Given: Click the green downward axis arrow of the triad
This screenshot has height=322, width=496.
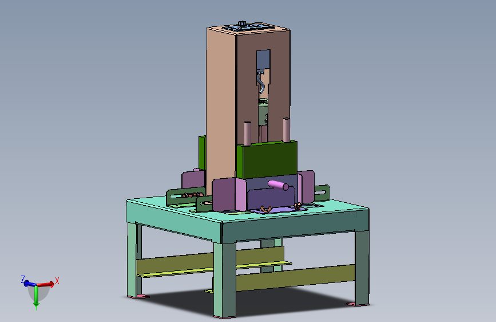Looking at the screenshot, I should pyautogui.click(x=36, y=297).
